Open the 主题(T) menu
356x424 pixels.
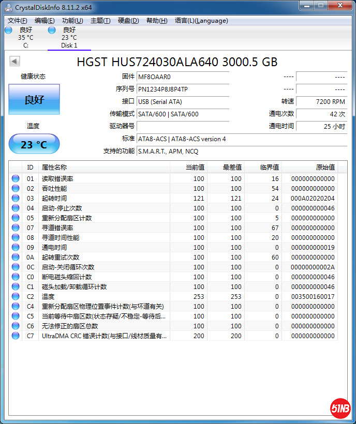100,21
